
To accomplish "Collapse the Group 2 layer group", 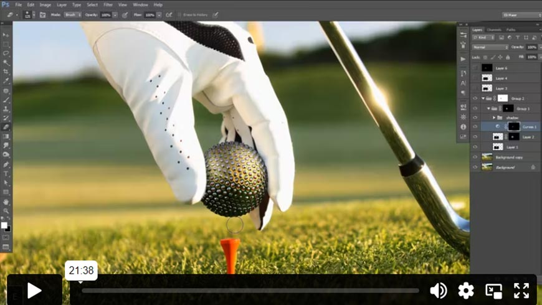I will (482, 98).
